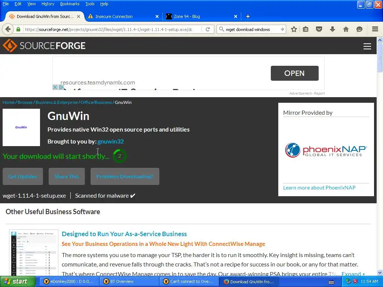Open the Firefox hamburger menu
Viewport: 383px width, 287px height.
coord(375,29)
